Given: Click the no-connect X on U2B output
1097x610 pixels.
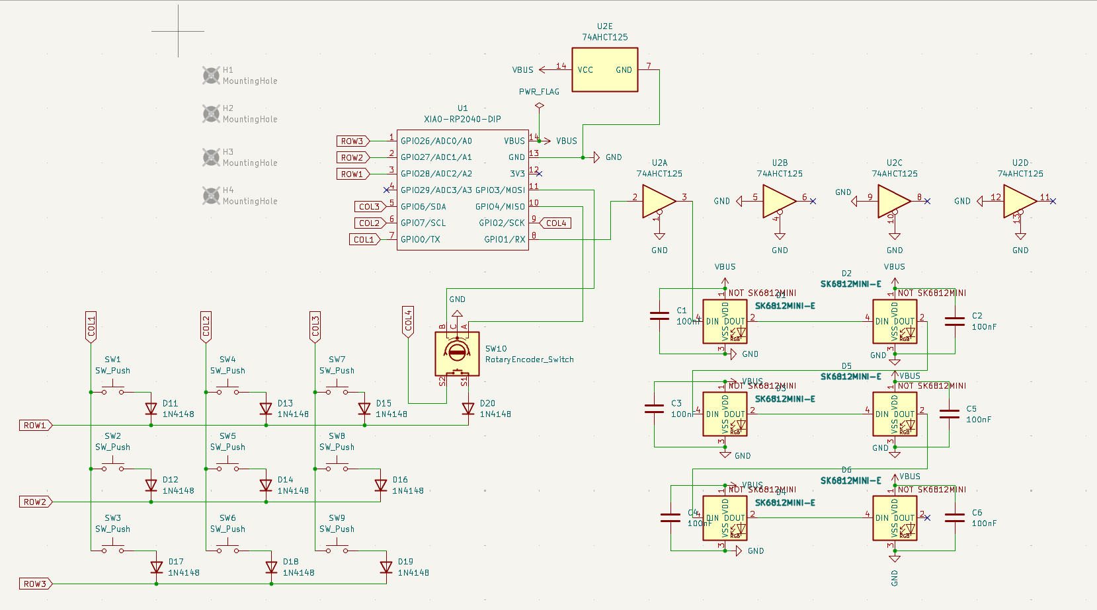Looking at the screenshot, I should [813, 201].
